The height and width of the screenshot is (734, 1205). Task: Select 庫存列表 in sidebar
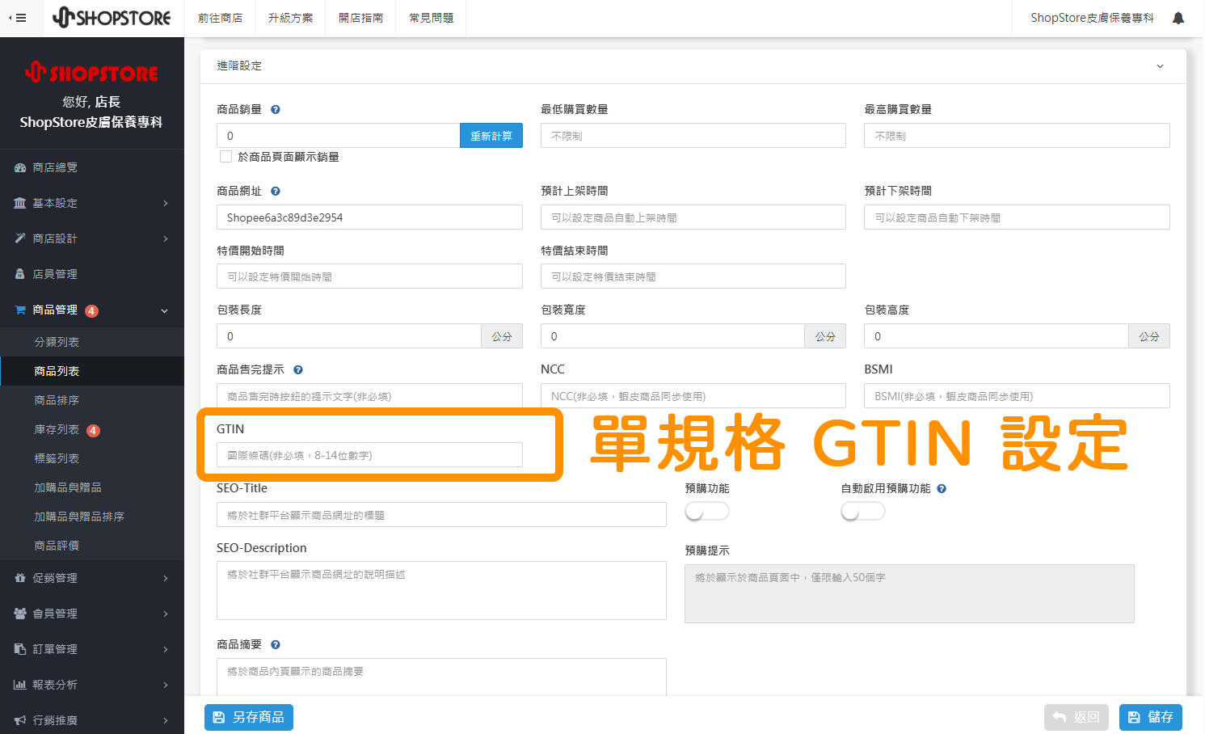click(x=92, y=429)
